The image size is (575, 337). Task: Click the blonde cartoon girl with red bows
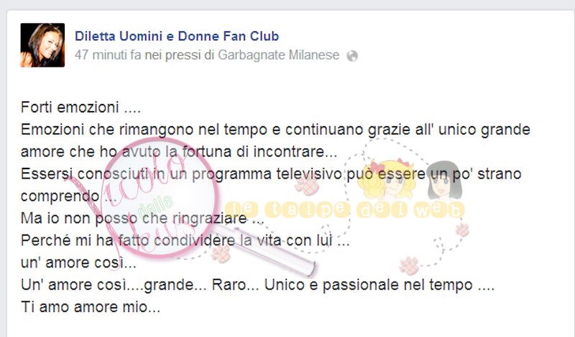(x=386, y=179)
